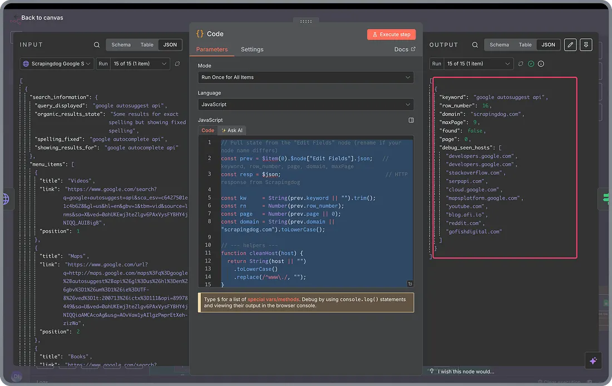This screenshot has width=612, height=386.
Task: Click the Execute step button
Action: click(391, 34)
